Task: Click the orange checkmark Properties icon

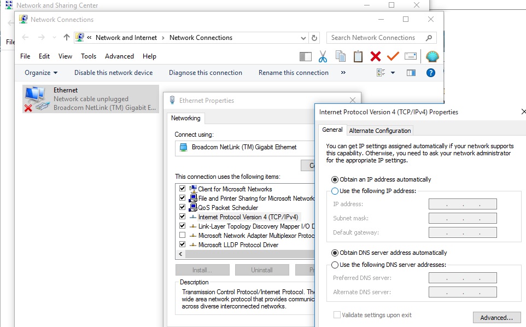Action: point(393,56)
